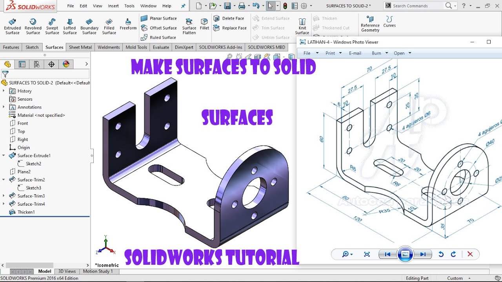Click the Ruled Surface command

(x=158, y=37)
